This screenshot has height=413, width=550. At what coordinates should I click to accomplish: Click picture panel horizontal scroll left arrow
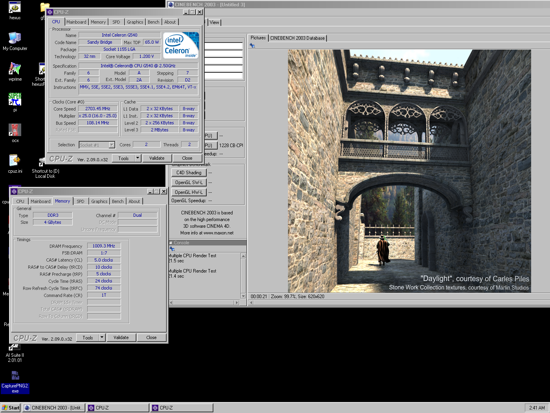252,302
